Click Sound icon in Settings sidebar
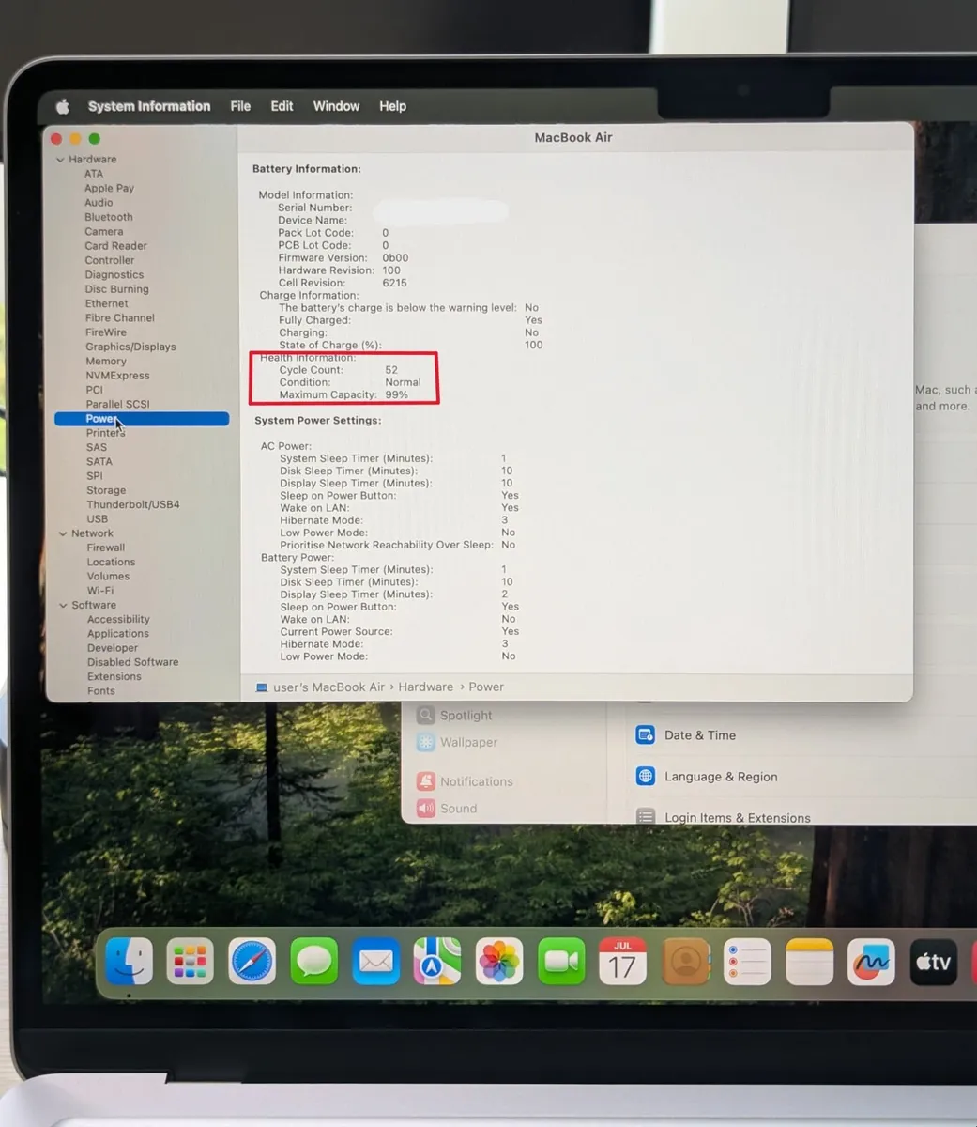 (x=426, y=808)
